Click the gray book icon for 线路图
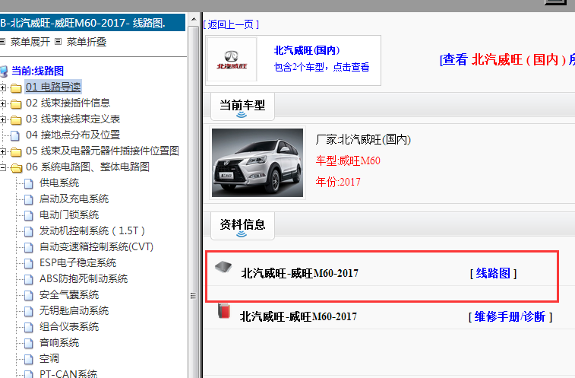The image size is (575, 378). (223, 267)
